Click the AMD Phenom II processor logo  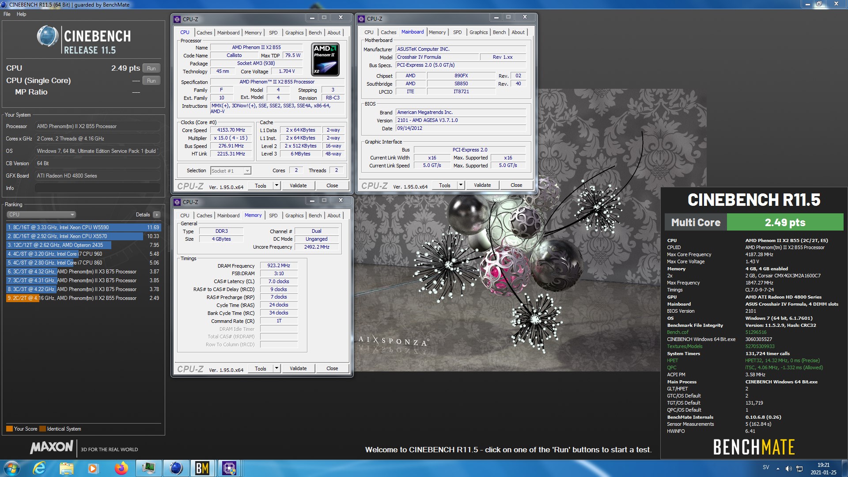click(x=325, y=59)
